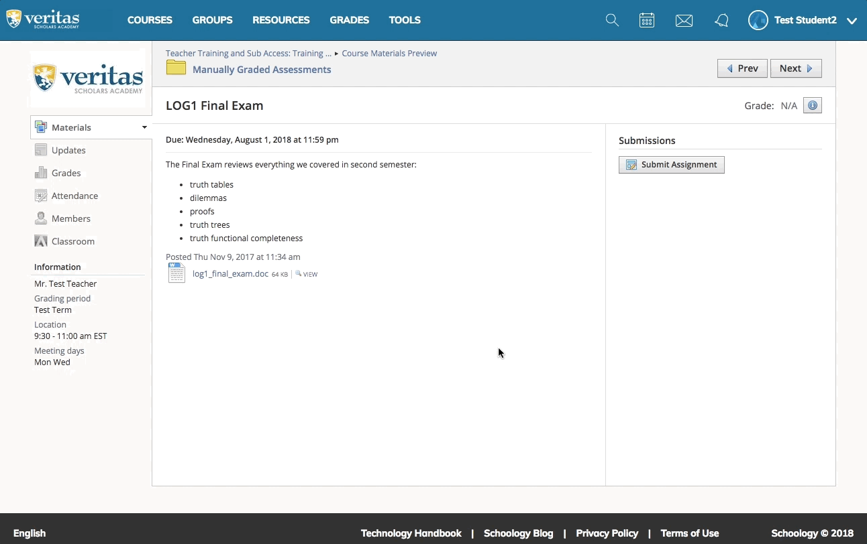Expand the Test Student2 account dropdown
Image resolution: width=867 pixels, height=544 pixels.
click(x=852, y=21)
